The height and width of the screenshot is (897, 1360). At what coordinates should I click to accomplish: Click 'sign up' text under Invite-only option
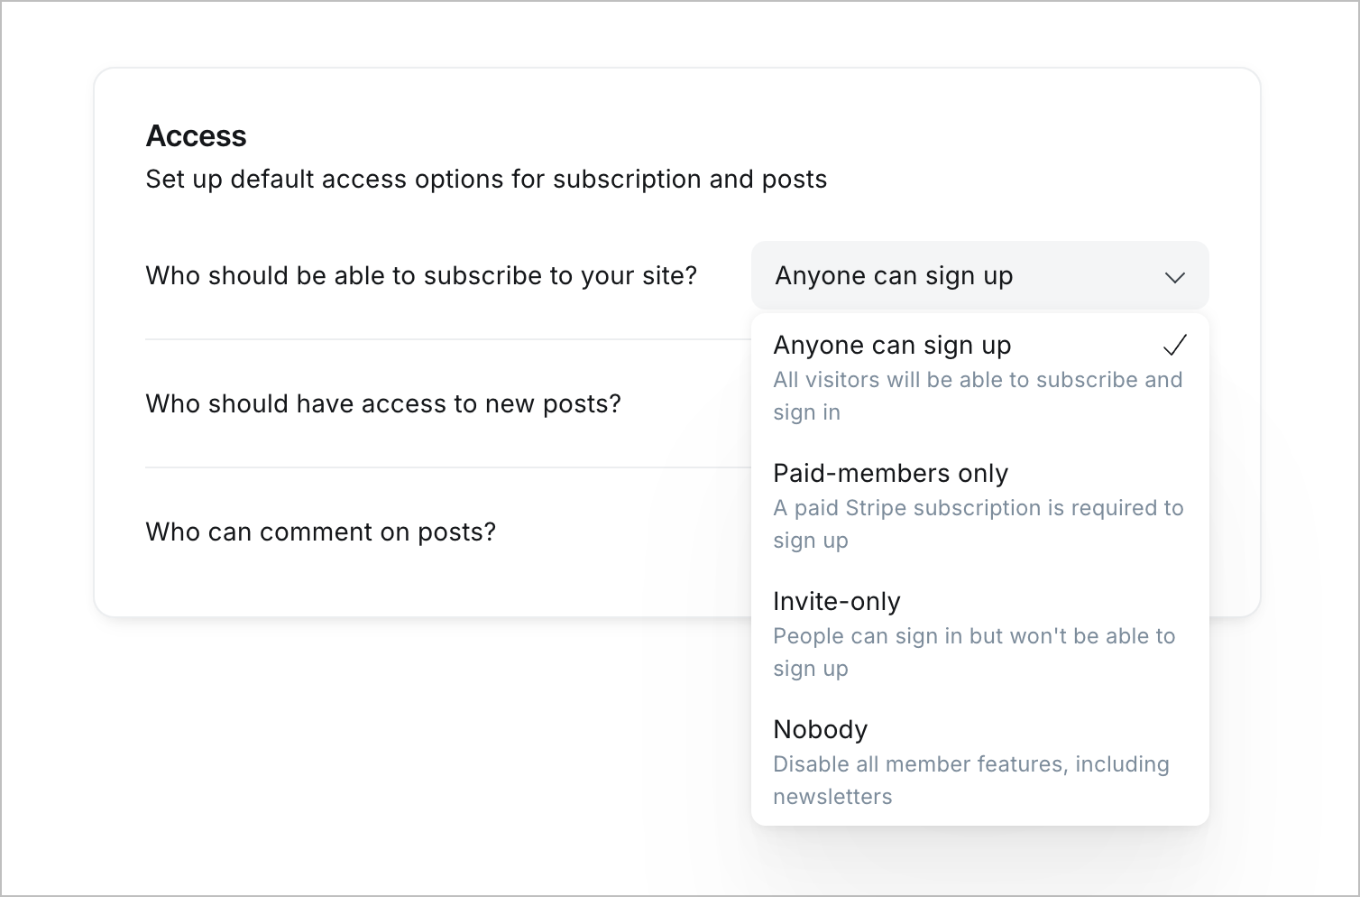pos(810,669)
